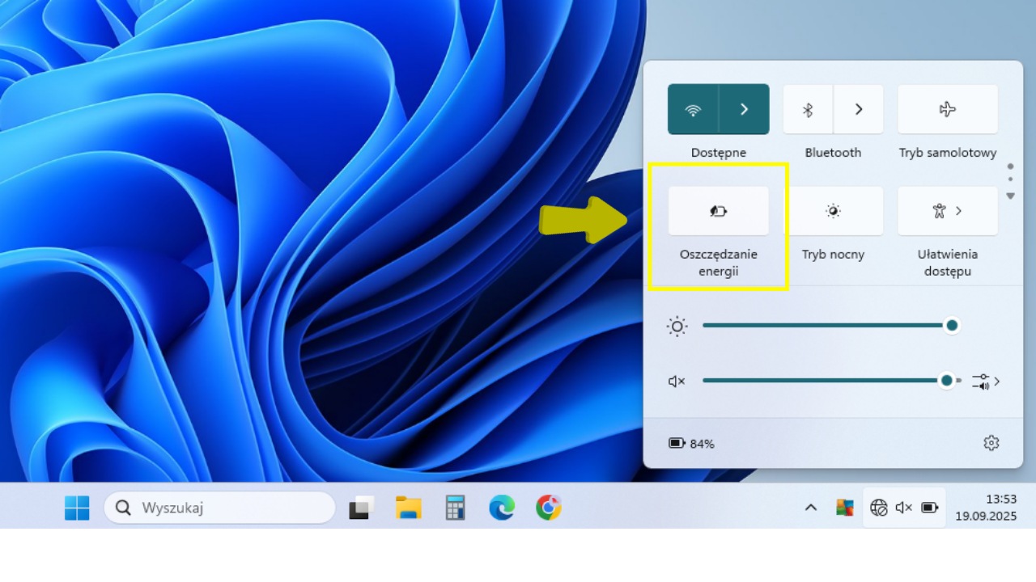
Task: Enable Tryb samolotowy airplane mode
Action: coord(947,110)
